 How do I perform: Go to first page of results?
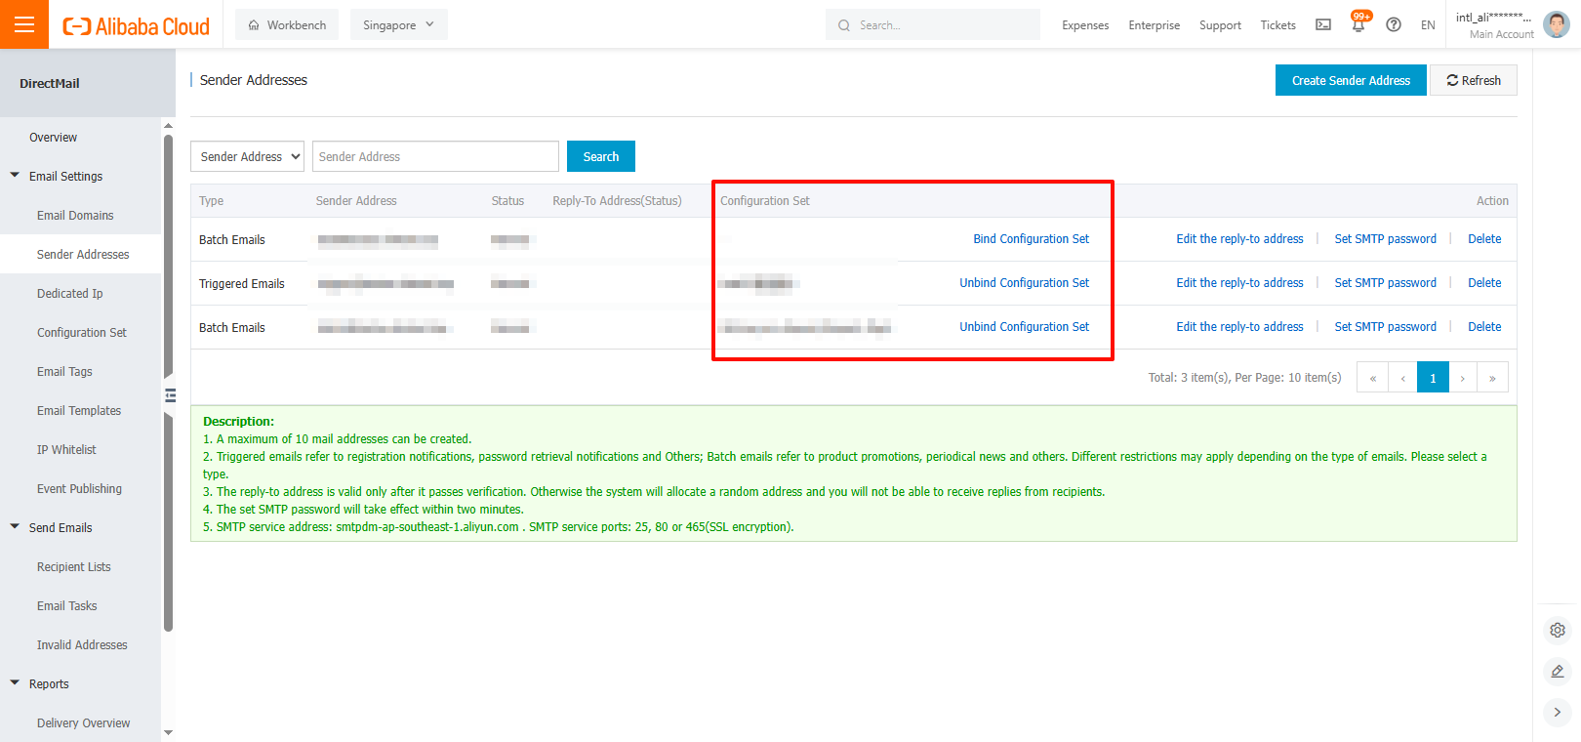[x=1372, y=377]
